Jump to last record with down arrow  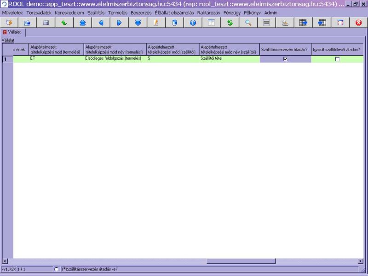138,23
